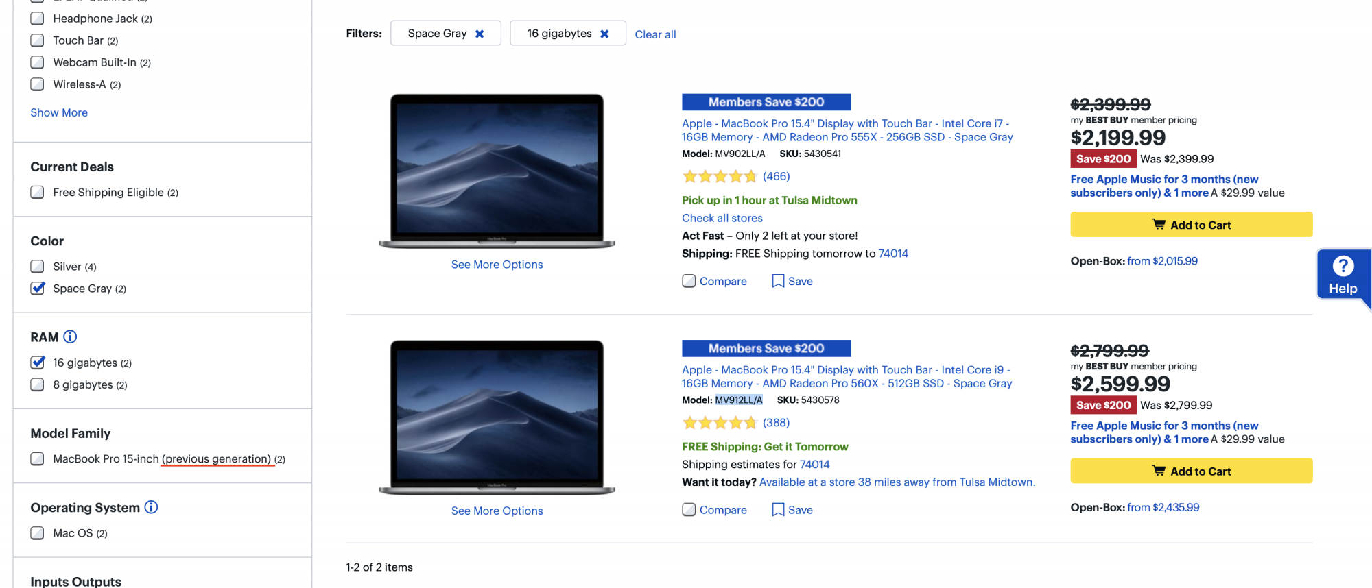
Task: Tick Compare for the Core i7 MacBook
Action: [x=689, y=281]
